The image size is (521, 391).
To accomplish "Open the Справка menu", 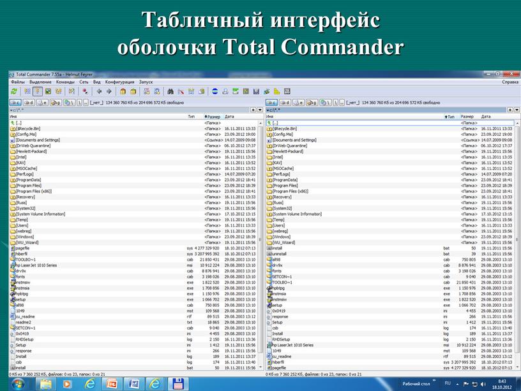I will click(x=510, y=82).
